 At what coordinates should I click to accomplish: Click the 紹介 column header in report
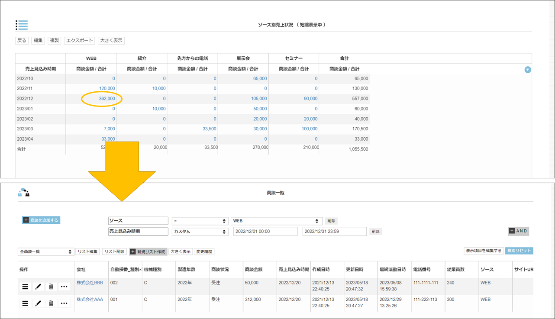pyautogui.click(x=142, y=58)
